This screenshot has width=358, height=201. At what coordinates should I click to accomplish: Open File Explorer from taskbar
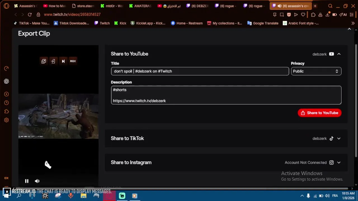83,196
